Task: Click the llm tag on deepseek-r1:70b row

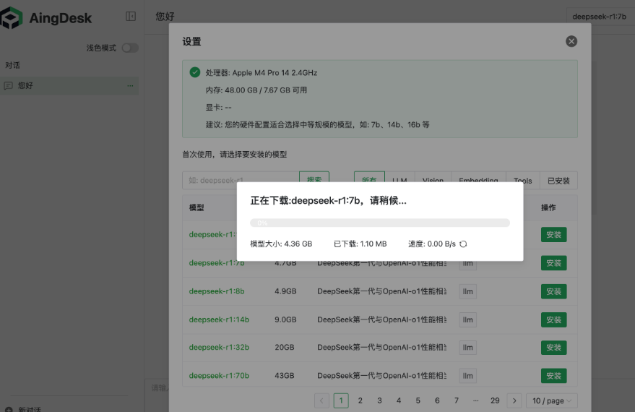Action: tap(467, 376)
